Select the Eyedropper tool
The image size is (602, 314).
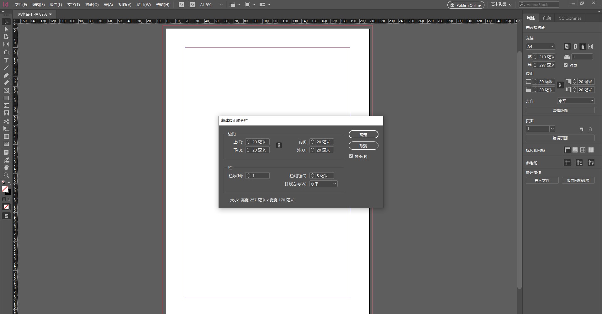6,160
